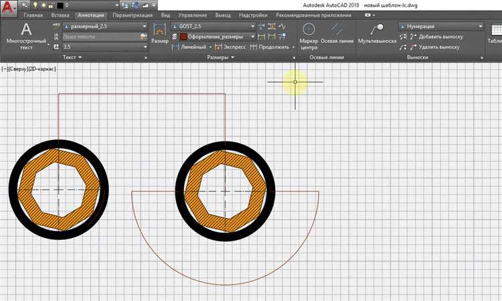Open the Рекомендованные приложения tab
The width and height of the screenshot is (502, 301).
[313, 15]
